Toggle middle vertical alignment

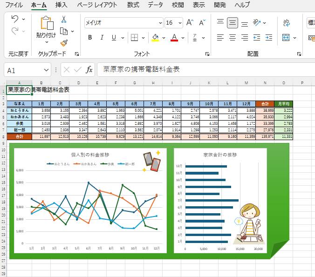(232, 22)
